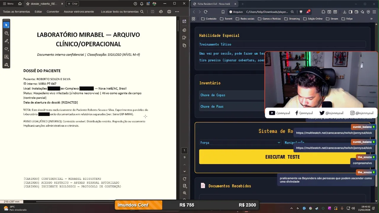Open the bookmarks panel in Acrobat
Image resolution: width=379 pixels, height=213 pixels.
click(x=184, y=38)
